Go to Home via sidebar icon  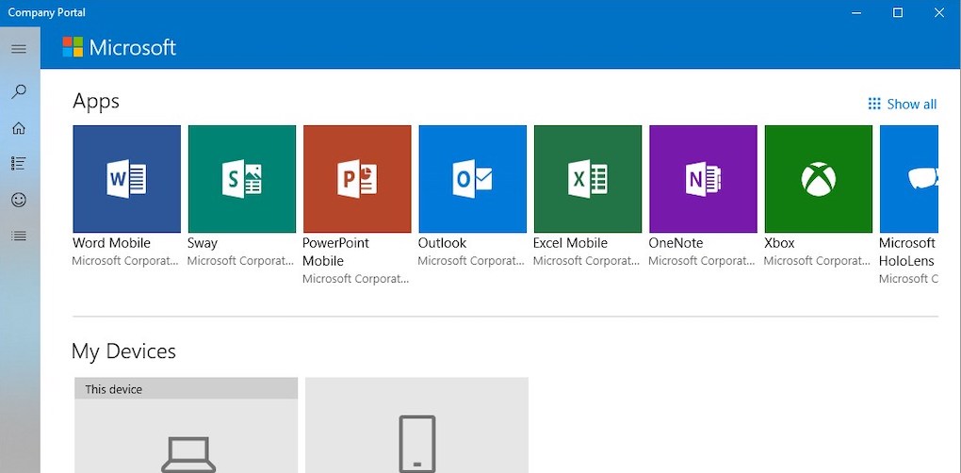click(19, 128)
